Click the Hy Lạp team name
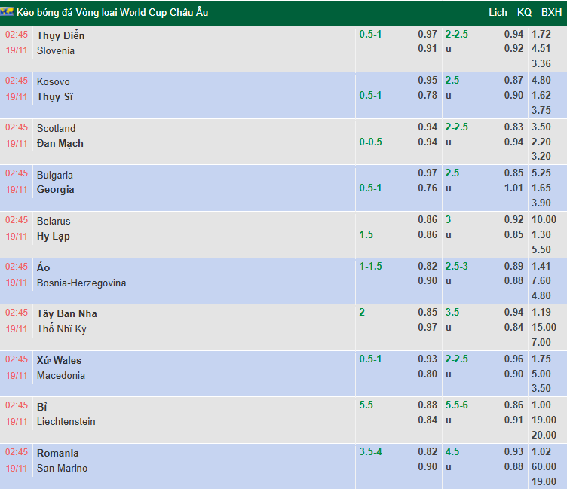 click(54, 236)
